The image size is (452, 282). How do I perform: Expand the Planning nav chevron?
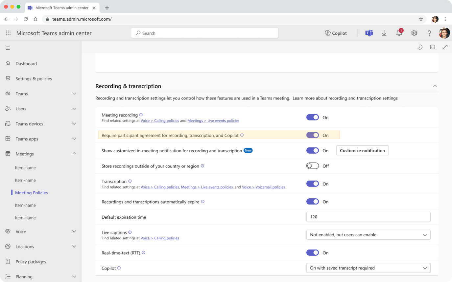click(x=74, y=277)
